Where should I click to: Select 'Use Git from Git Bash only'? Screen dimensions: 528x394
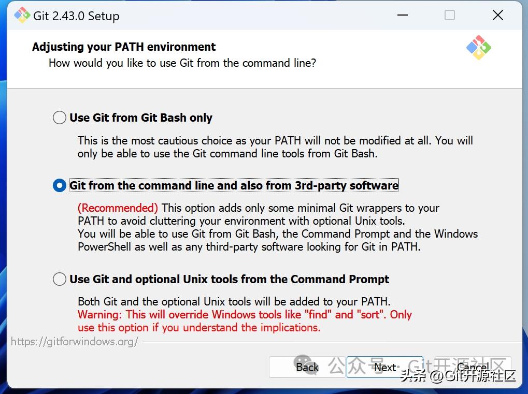point(60,118)
